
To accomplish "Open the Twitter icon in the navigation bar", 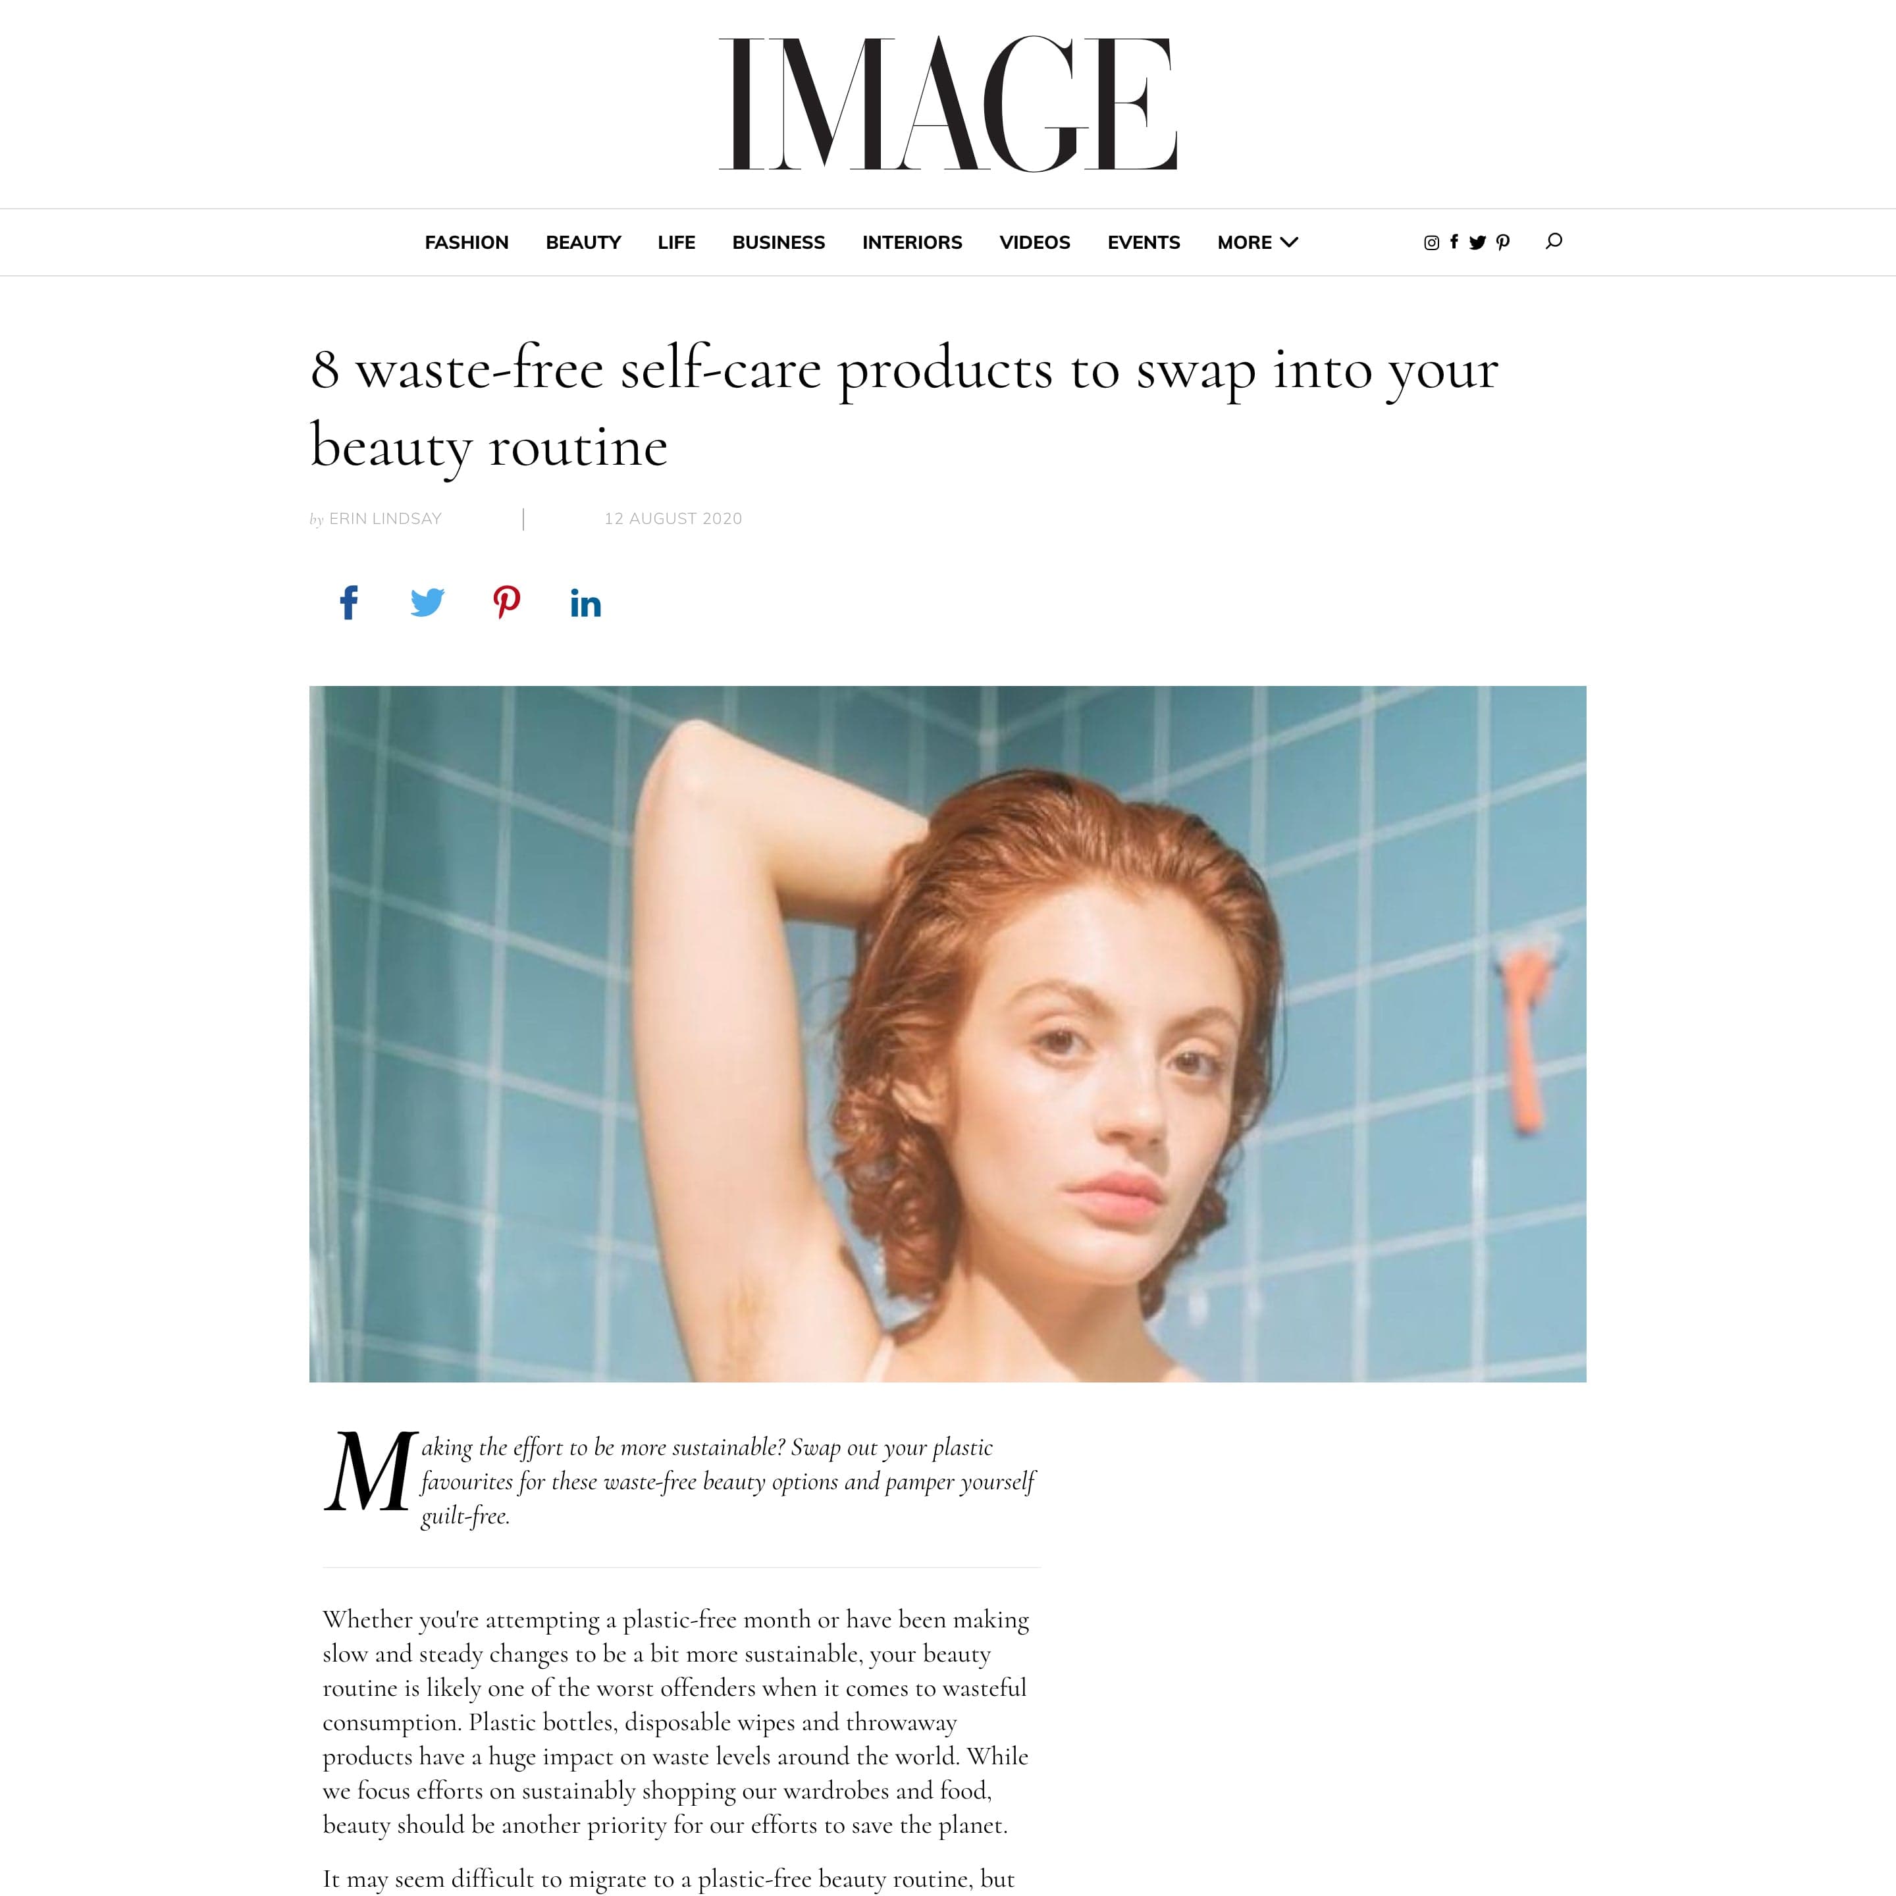I will 1477,242.
